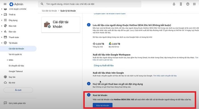Open the Tìm hiểu cách chuyển dữ liệu link
Viewport: 199px width, 109px height.
(165, 76)
